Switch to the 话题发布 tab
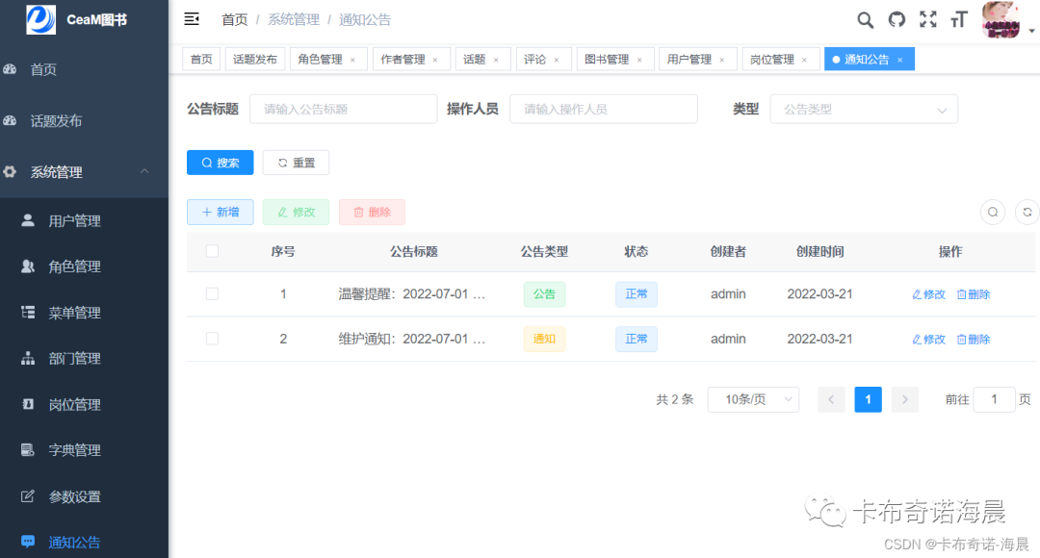This screenshot has height=558, width=1040. pos(254,59)
